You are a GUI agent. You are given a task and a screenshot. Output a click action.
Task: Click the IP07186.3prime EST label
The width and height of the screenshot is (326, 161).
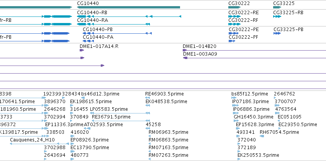click(250, 102)
